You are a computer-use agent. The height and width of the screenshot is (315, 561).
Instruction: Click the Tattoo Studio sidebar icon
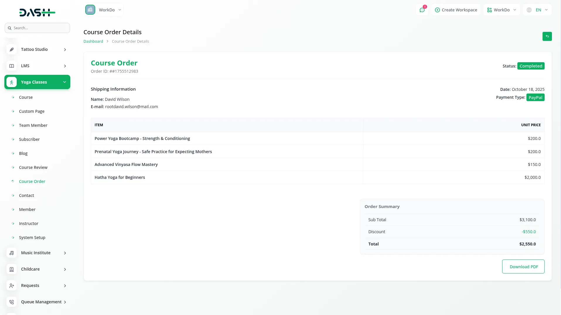11,49
